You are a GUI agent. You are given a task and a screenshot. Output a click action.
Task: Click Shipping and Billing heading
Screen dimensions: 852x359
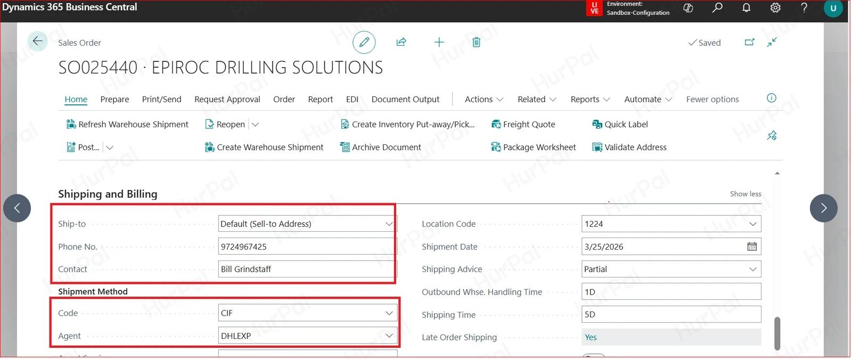click(x=108, y=194)
